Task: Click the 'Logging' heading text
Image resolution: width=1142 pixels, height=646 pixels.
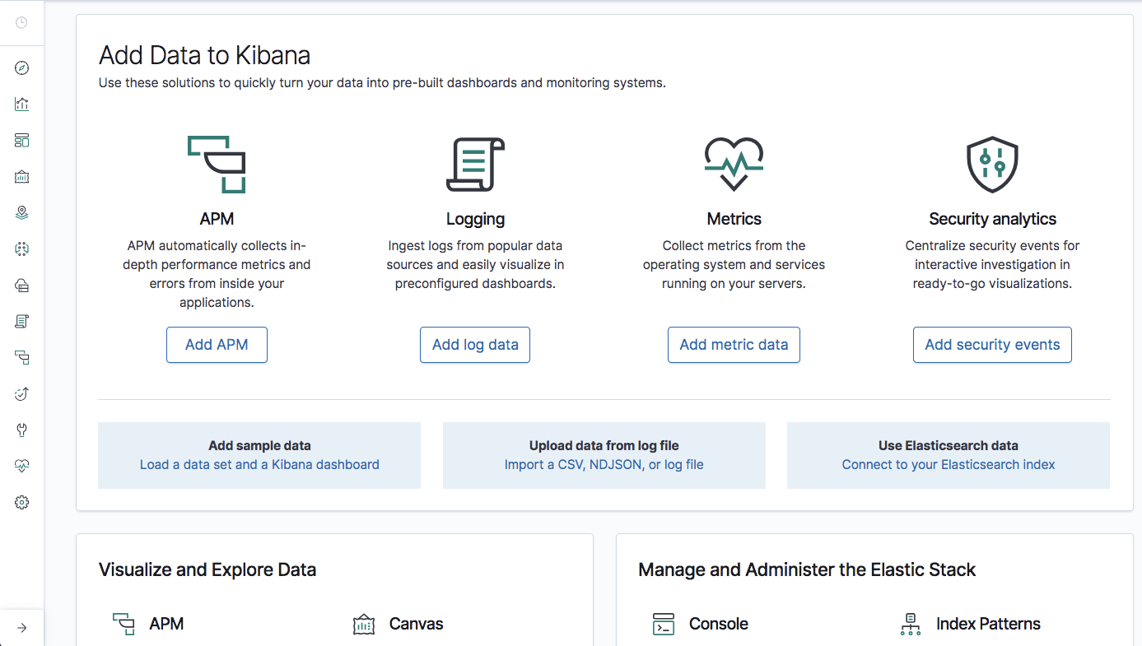Action: (475, 219)
